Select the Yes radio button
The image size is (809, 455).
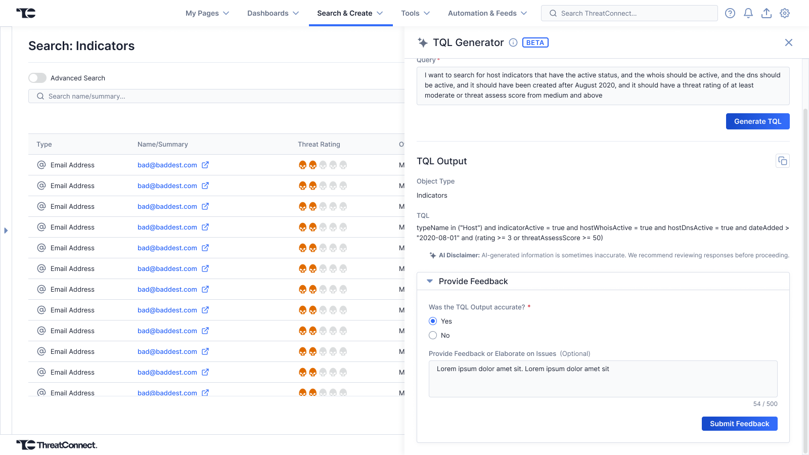click(x=433, y=321)
